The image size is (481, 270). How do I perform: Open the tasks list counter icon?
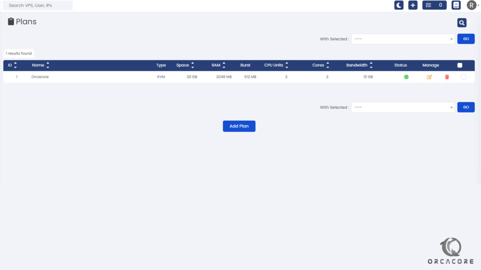click(434, 5)
